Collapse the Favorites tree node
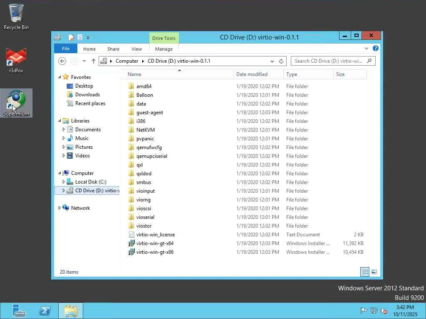Viewport: 426px width, 319px height. [x=59, y=77]
